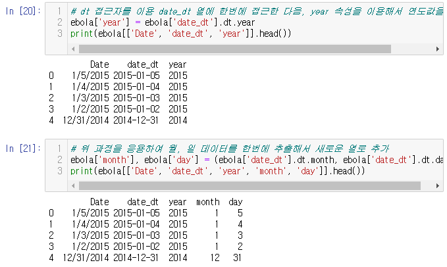This screenshot has width=447, height=267.
Task: Click 'Date' header in second output
Action: (x=99, y=202)
